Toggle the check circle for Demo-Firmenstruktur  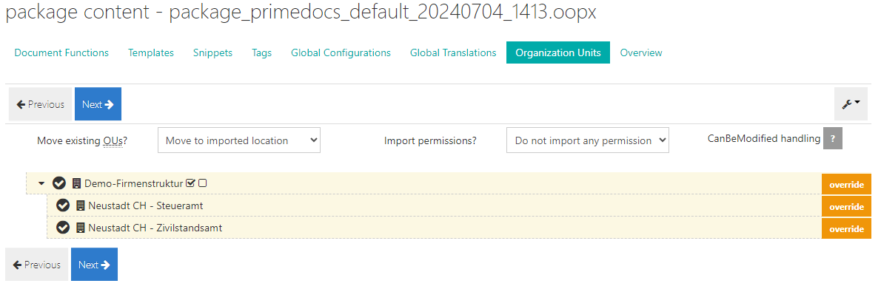pos(59,183)
